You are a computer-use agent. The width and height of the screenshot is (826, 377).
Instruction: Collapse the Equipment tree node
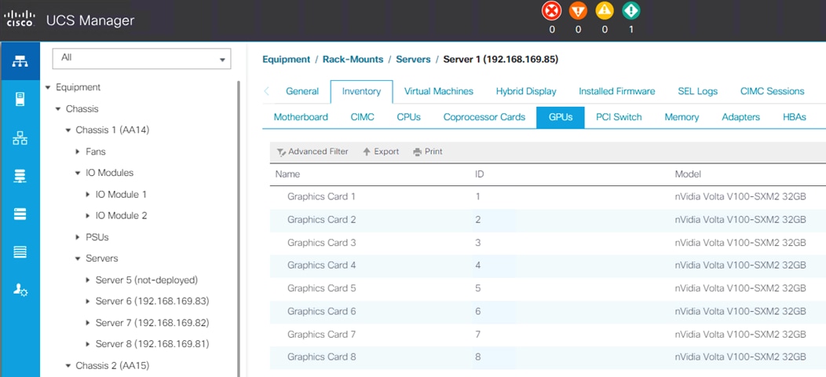49,87
